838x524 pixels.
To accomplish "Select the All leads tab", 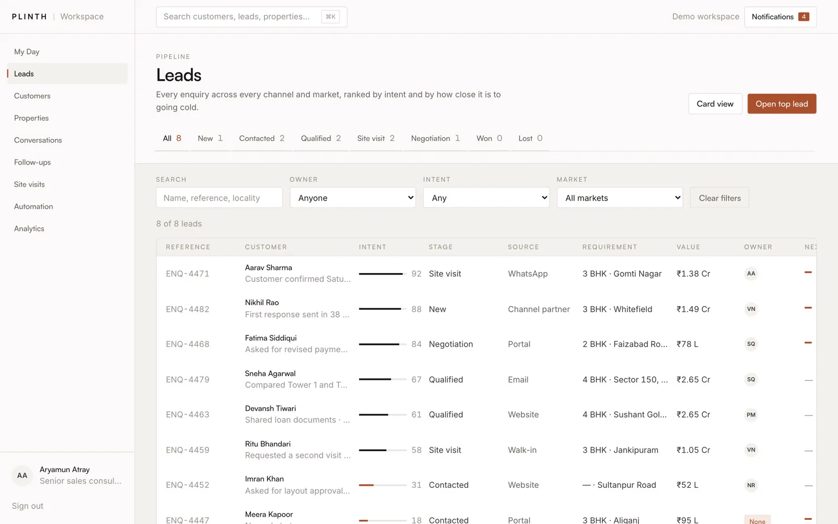I will tap(172, 138).
